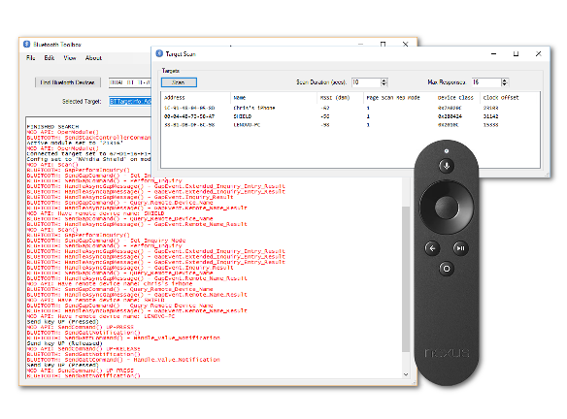Click the Bluetooth icon in Target Scan title bar
Viewport: 567px width, 419px height.
159,53
